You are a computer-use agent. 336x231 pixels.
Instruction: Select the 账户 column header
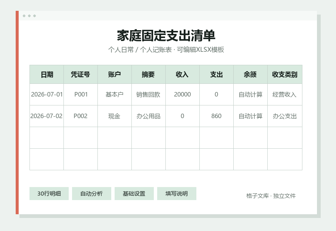tap(115, 75)
